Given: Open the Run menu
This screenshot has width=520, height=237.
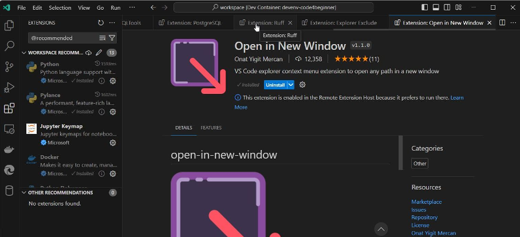Looking at the screenshot, I should point(116,7).
